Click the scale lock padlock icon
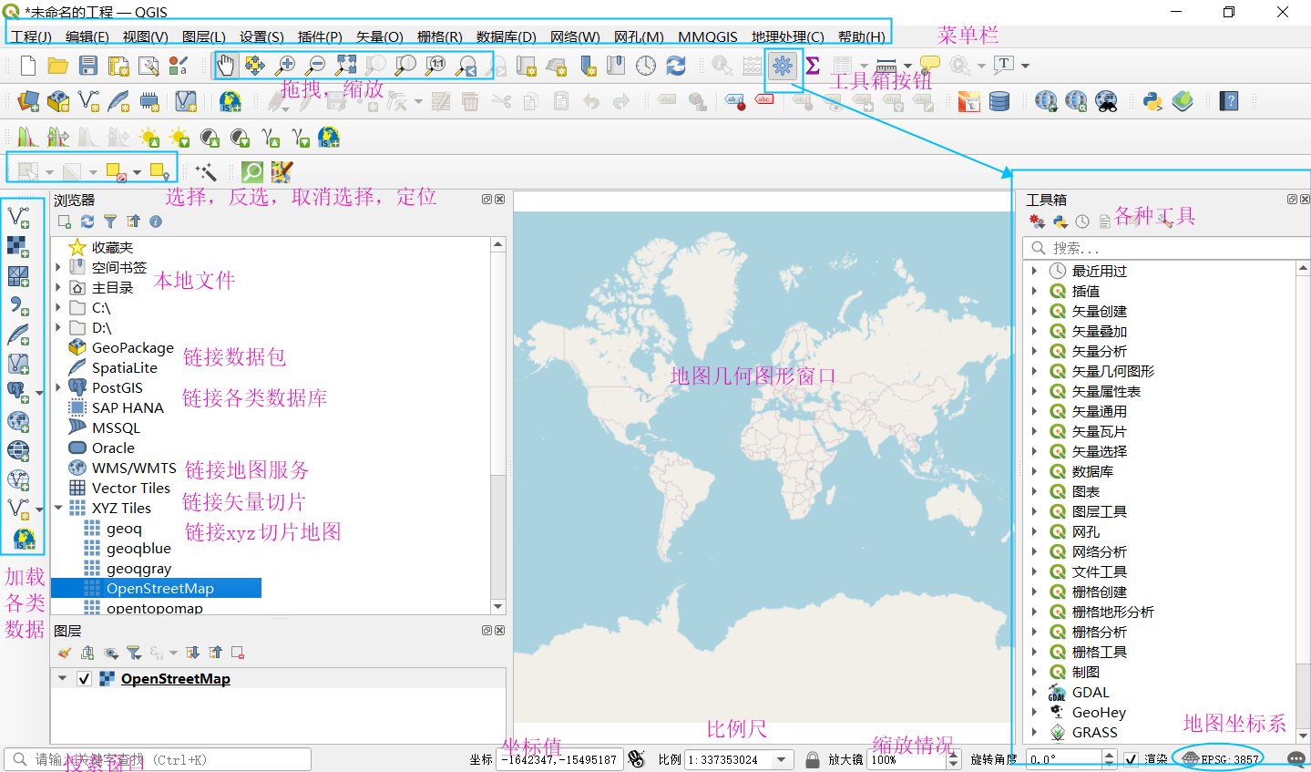Viewport: 1311px width, 772px height. [810, 758]
